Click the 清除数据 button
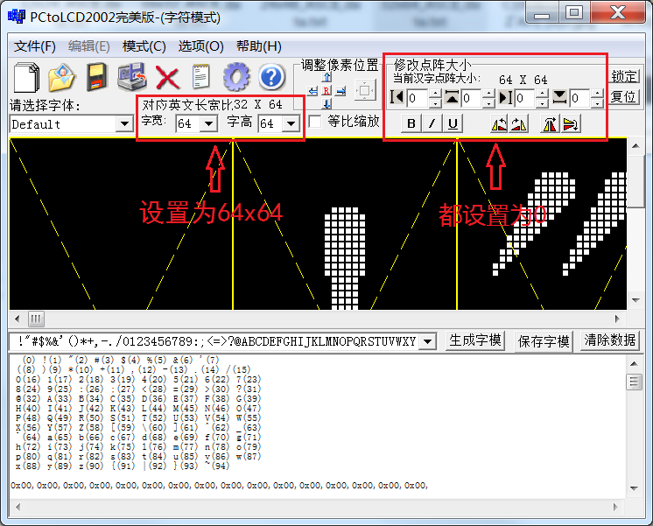The image size is (653, 526). pyautogui.click(x=610, y=340)
